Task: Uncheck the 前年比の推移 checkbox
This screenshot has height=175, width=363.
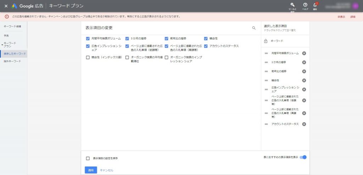Action: [x=167, y=38]
